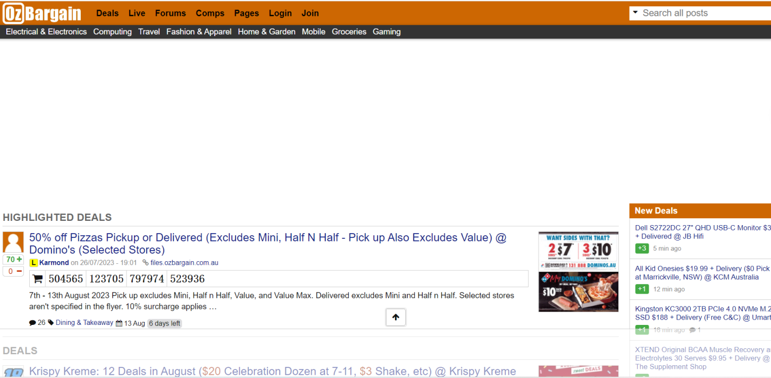Open comments via speech bubble icon showing 26
The height and width of the screenshot is (378, 771).
coord(32,323)
